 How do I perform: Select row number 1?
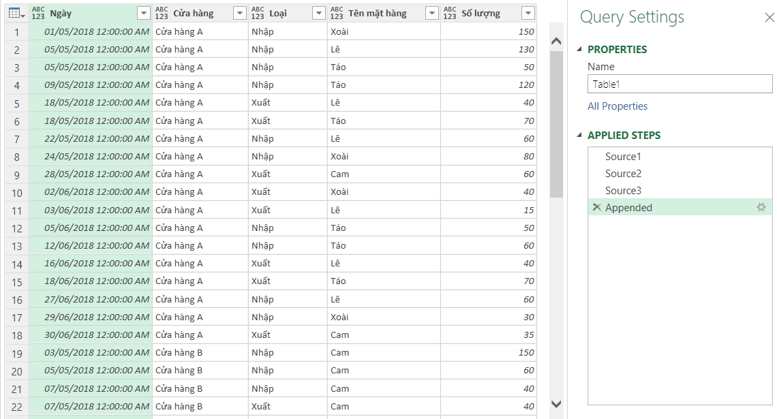17,32
